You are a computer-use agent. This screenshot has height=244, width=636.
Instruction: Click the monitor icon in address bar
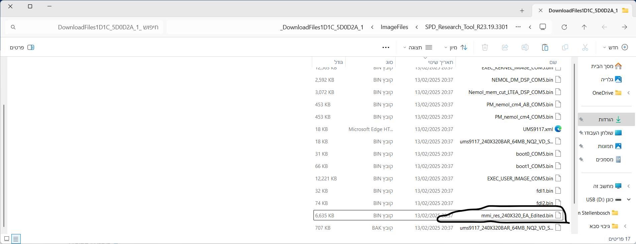click(x=543, y=27)
